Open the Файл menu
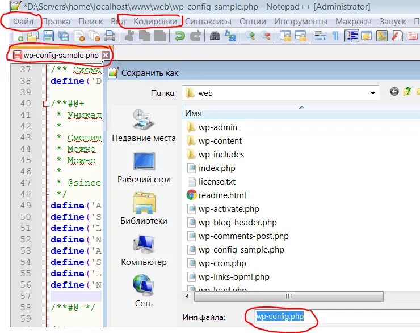 click(x=23, y=22)
